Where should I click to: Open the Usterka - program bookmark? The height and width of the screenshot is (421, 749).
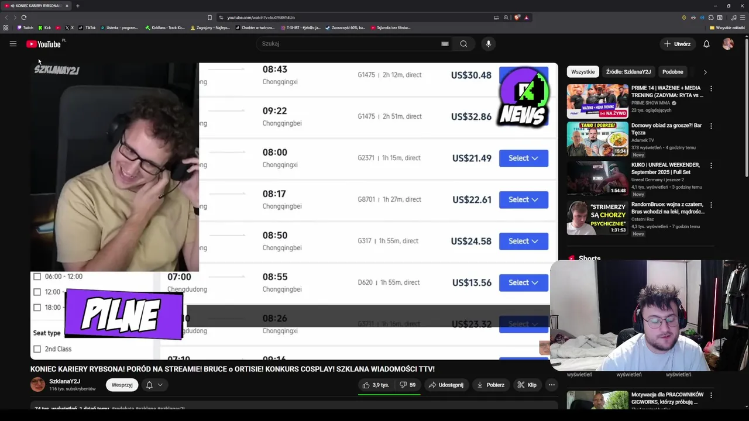click(x=119, y=27)
